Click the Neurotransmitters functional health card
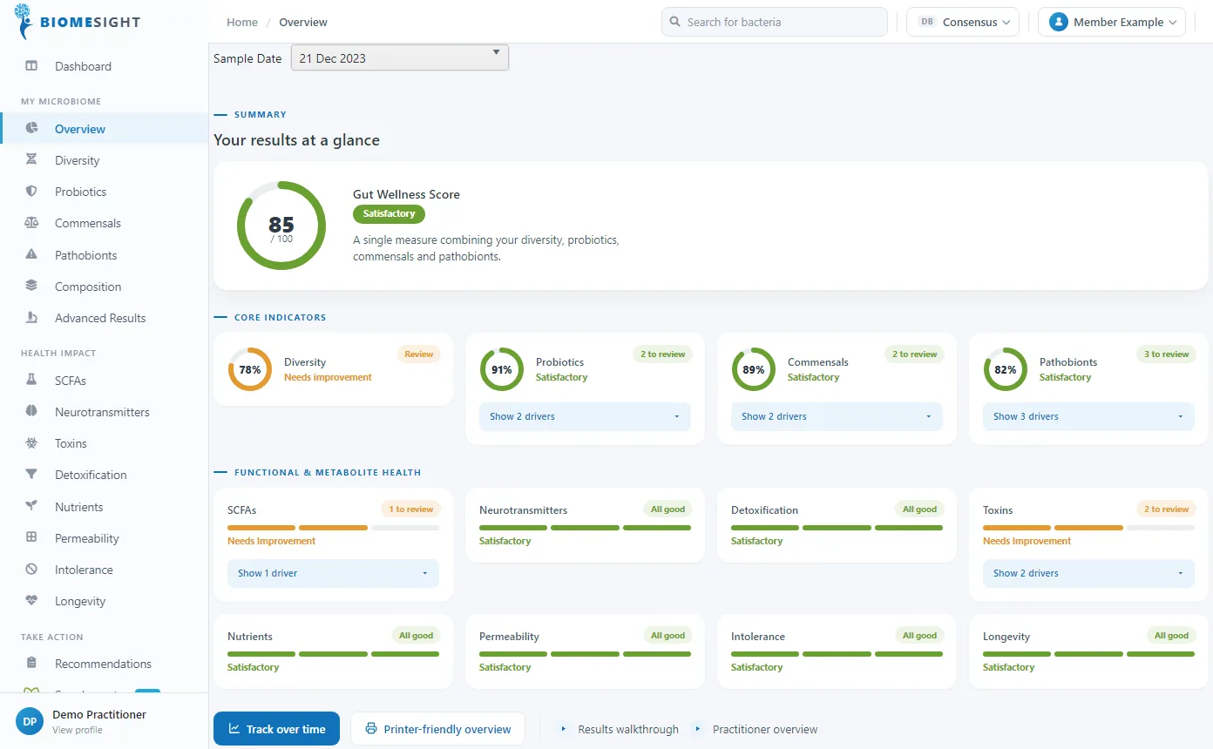Screen dimensions: 1213x749 585,525
